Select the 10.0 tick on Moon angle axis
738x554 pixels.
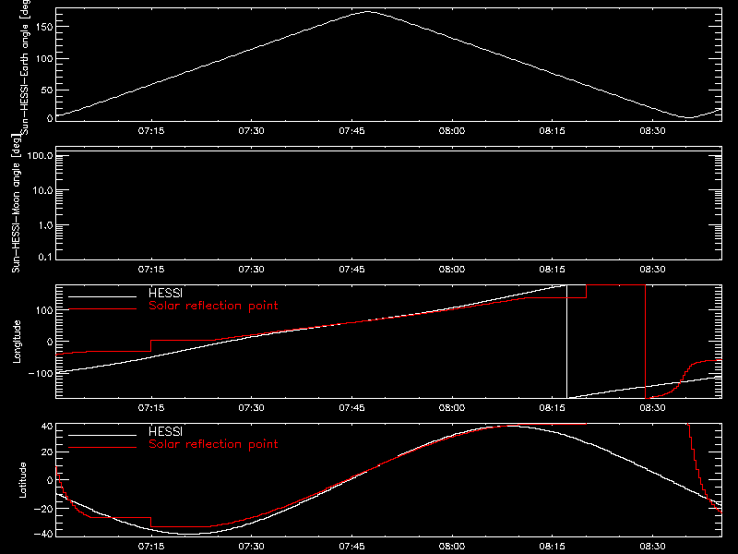[x=42, y=190]
